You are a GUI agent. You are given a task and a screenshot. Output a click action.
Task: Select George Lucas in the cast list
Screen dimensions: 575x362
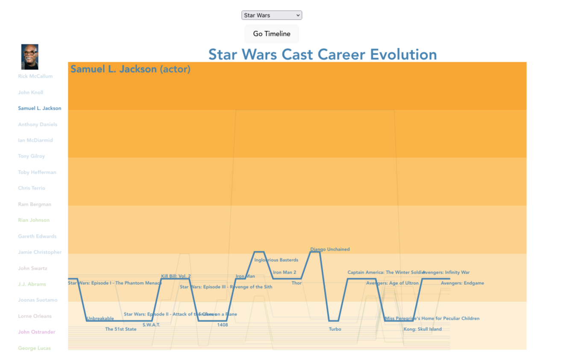click(x=34, y=348)
